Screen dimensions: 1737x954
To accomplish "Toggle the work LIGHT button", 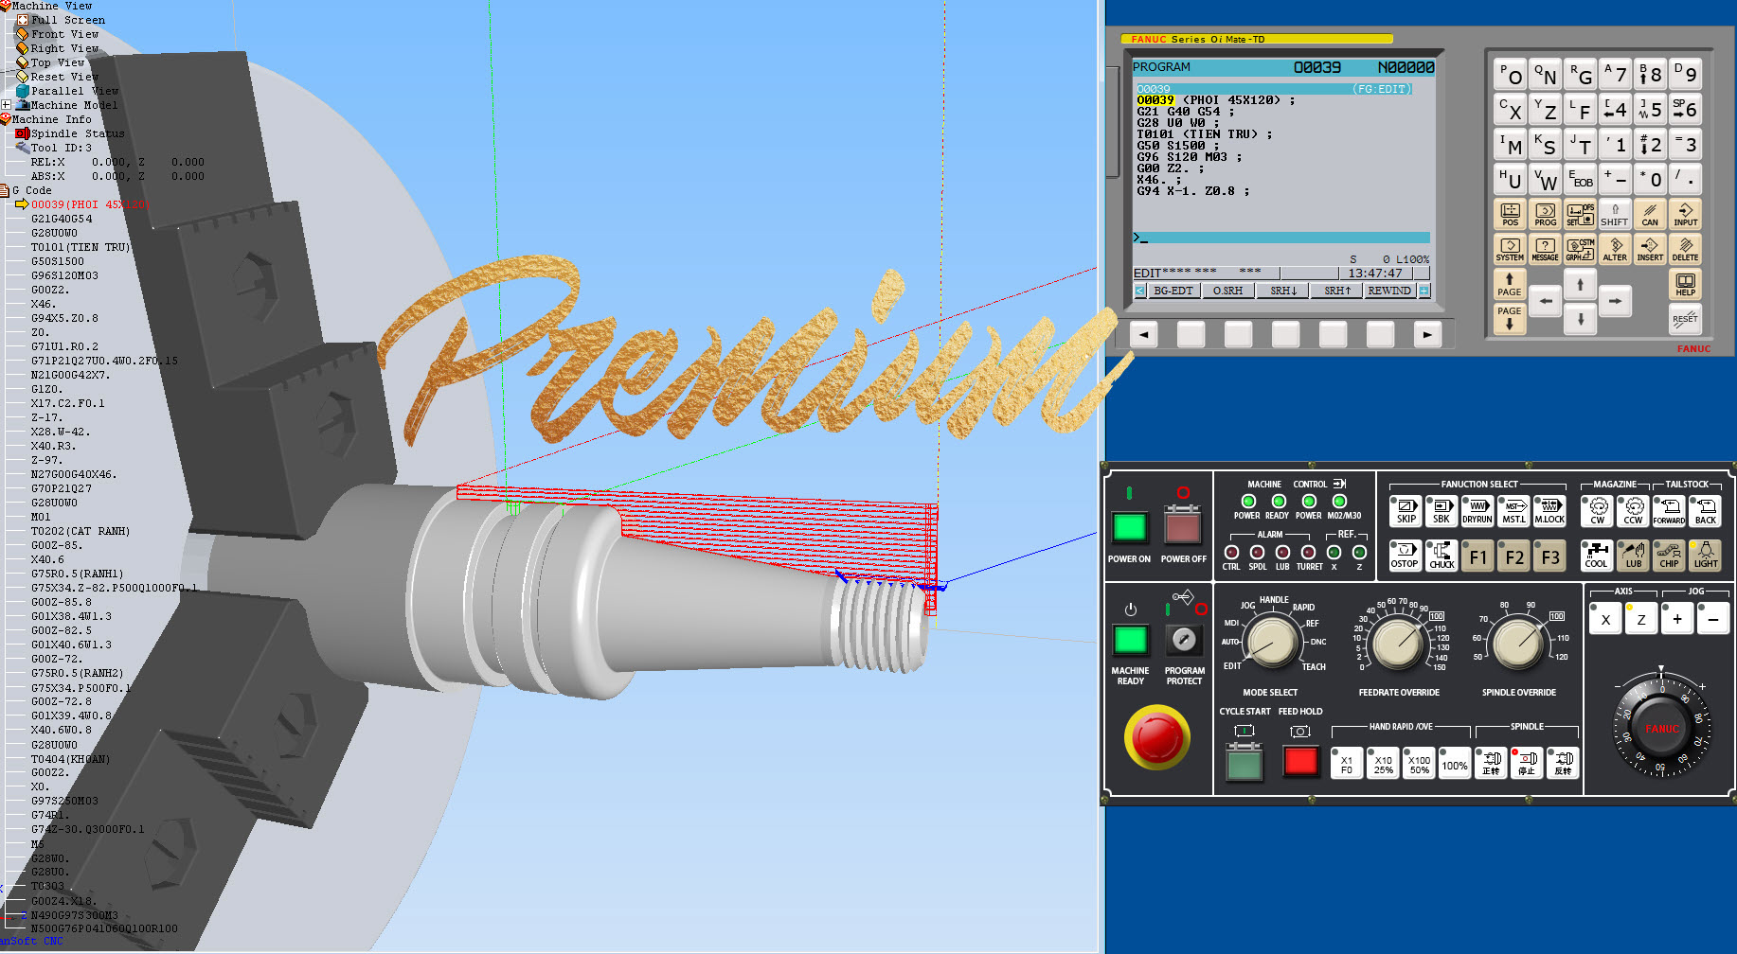I will click(1705, 555).
